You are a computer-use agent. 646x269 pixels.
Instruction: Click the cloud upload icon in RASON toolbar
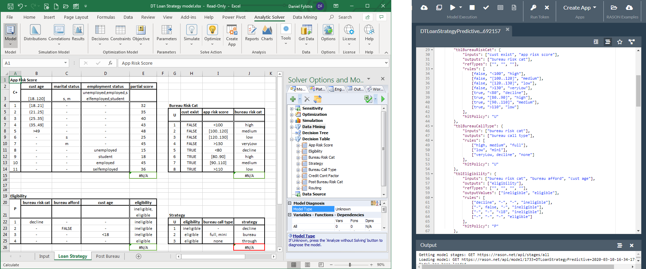424,7
